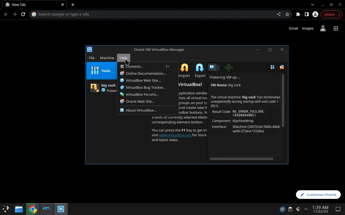Toggle Chrome side panel icon
The height and width of the screenshot is (215, 345).
point(306,14)
